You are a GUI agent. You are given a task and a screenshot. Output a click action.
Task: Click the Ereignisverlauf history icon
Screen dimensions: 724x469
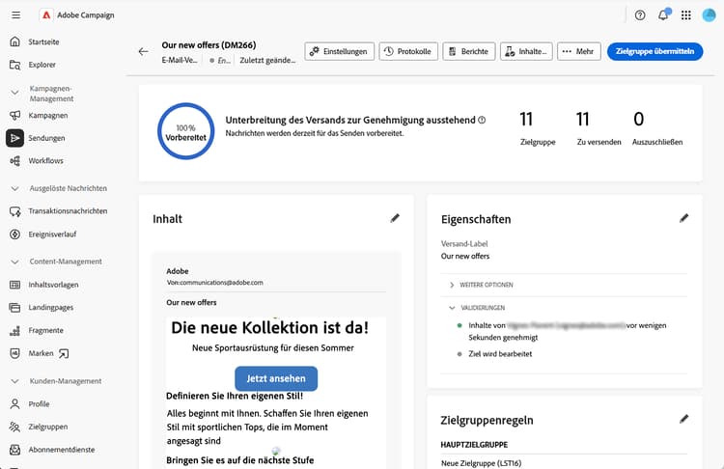point(15,234)
